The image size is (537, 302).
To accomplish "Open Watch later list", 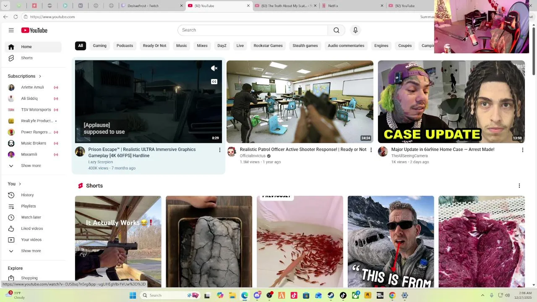I will tap(33, 217).
